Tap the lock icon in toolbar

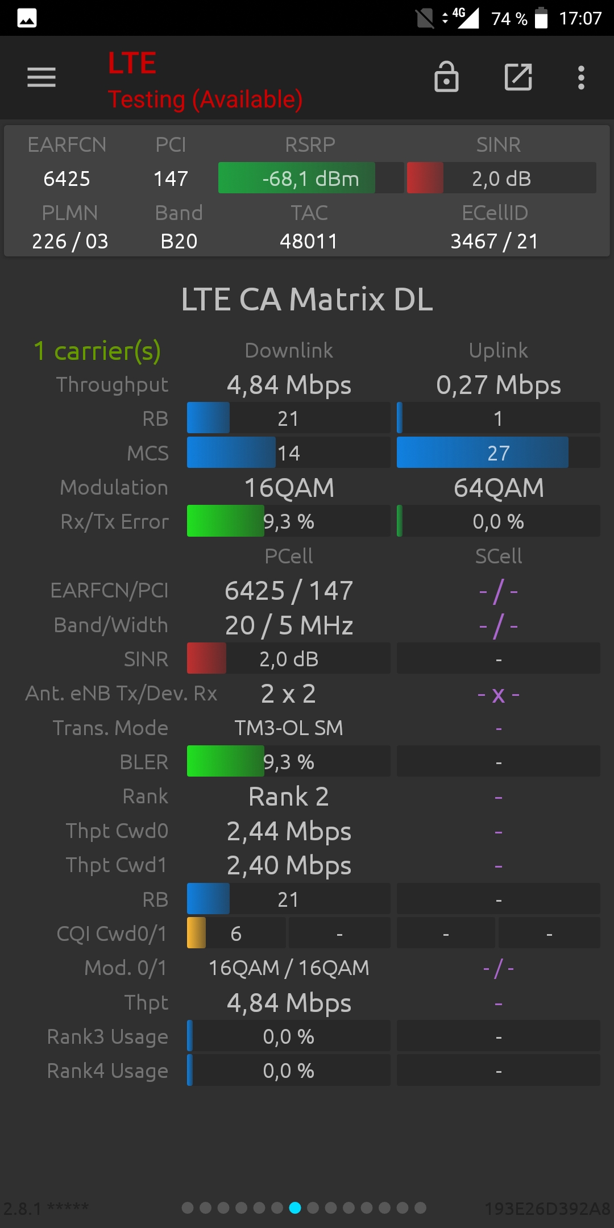pos(446,77)
